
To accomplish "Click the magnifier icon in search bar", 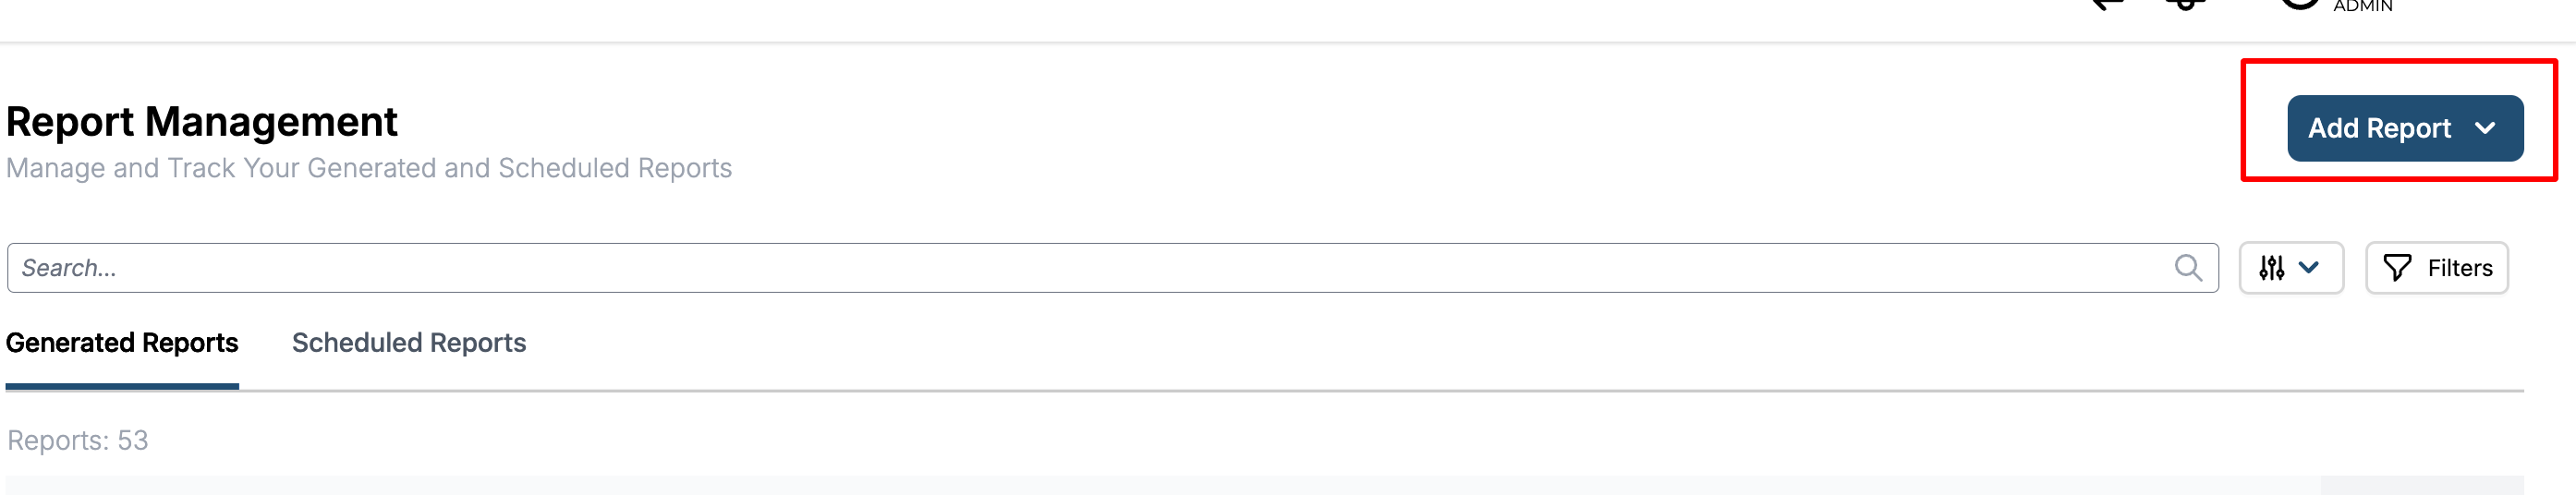I will 2188,268.
